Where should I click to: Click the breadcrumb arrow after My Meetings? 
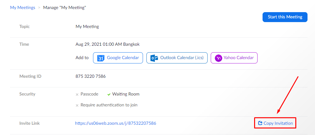pos(39,8)
